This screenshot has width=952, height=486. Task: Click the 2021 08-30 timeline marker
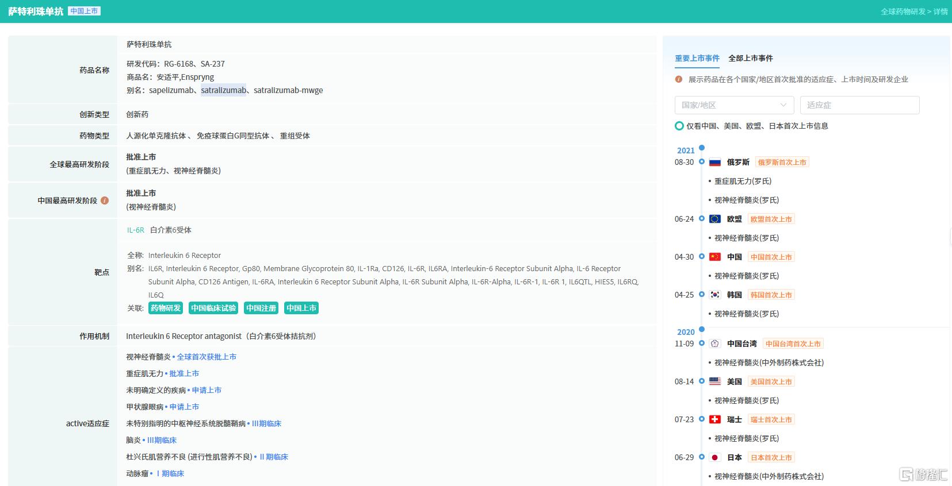[702, 162]
